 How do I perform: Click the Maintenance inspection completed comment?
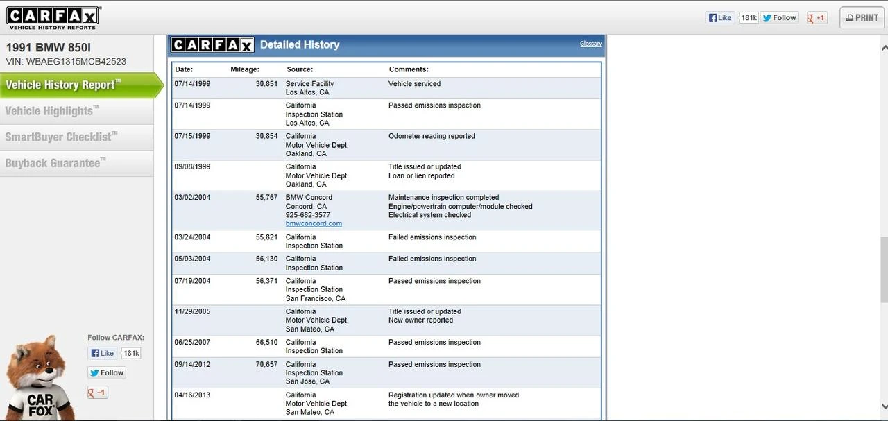click(443, 198)
